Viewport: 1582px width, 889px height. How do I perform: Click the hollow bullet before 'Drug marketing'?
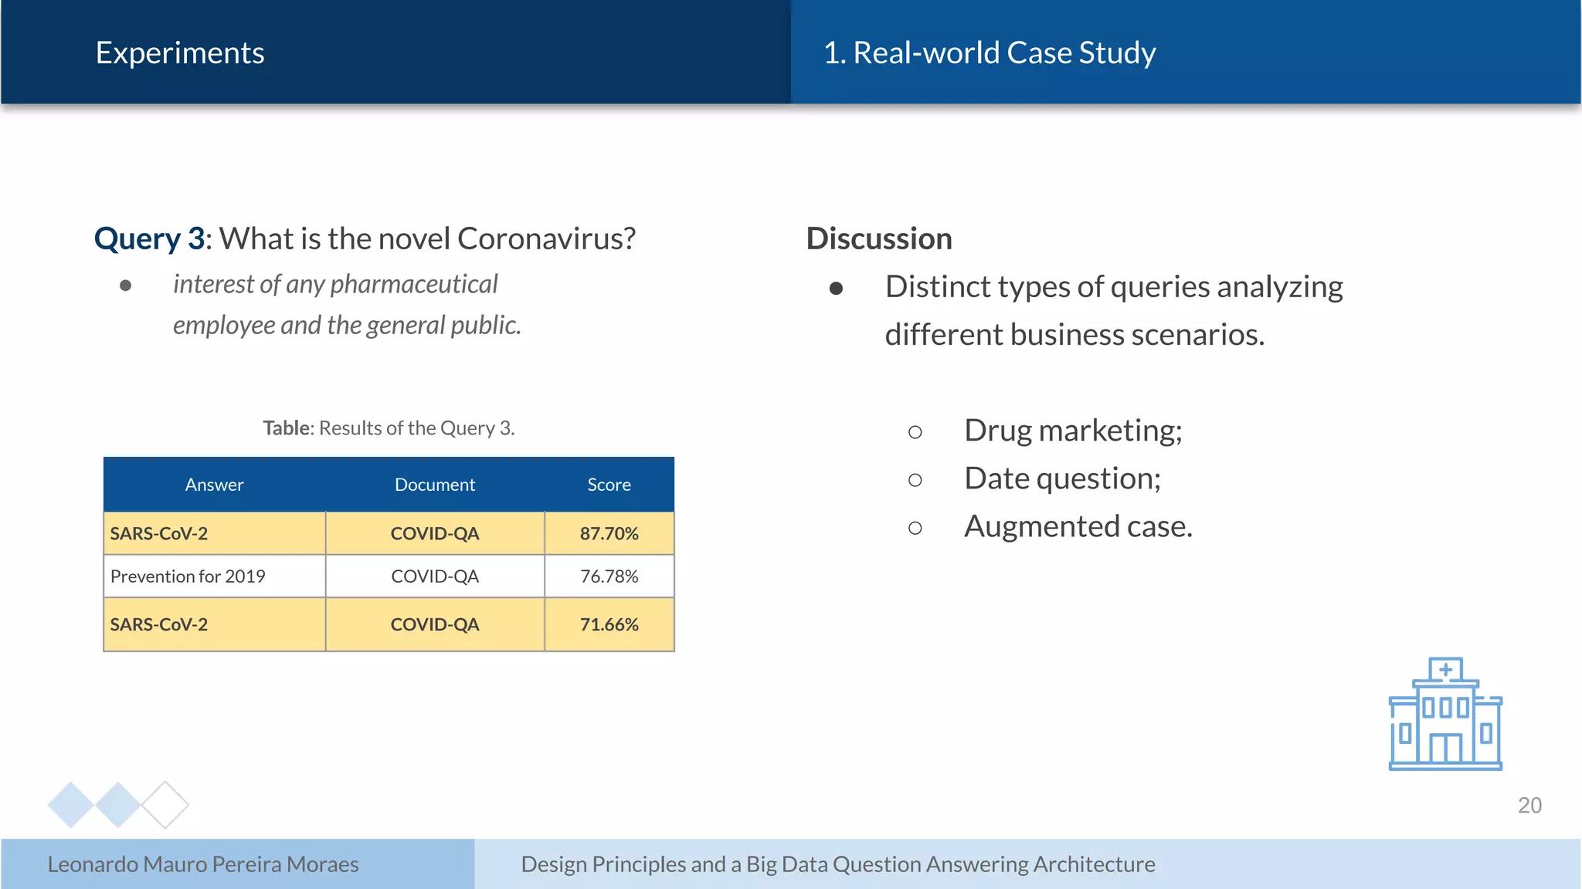(x=915, y=432)
